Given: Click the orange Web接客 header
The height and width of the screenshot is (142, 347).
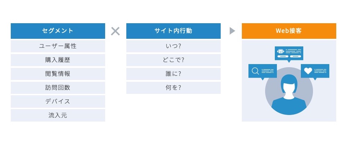Looking at the screenshot, I should pos(289,31).
